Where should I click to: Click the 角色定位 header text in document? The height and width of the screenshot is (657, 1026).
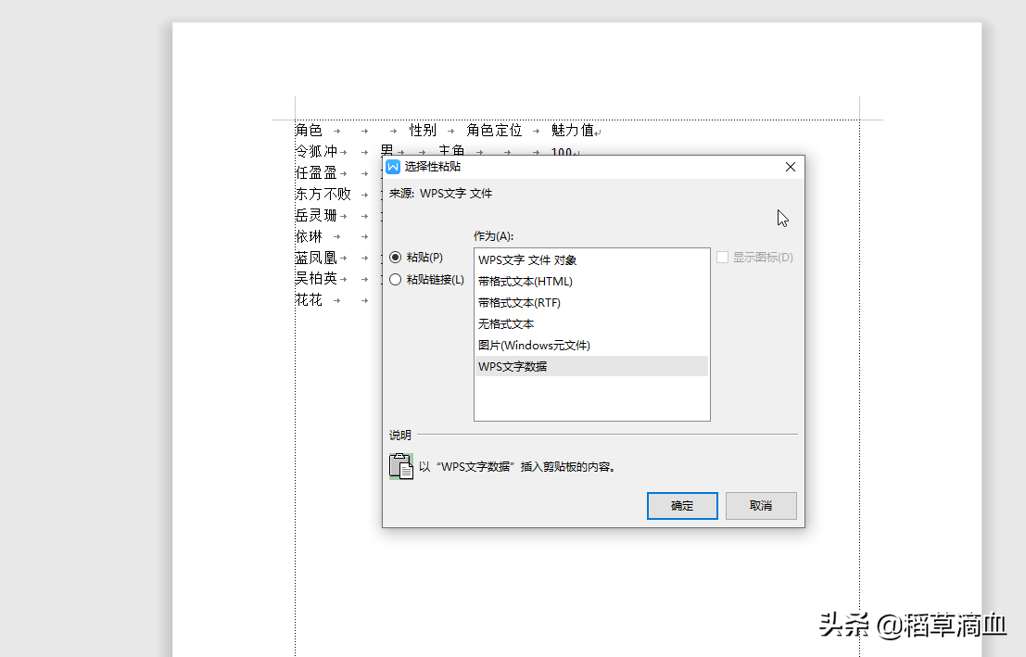click(x=494, y=131)
